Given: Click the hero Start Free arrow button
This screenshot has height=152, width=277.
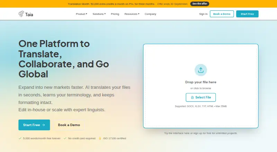Looking at the screenshot, I should [34, 125].
